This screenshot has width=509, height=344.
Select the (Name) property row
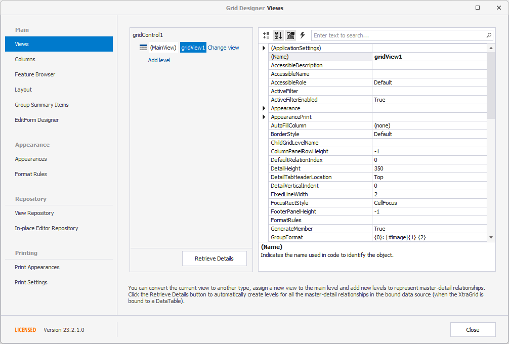coord(378,57)
